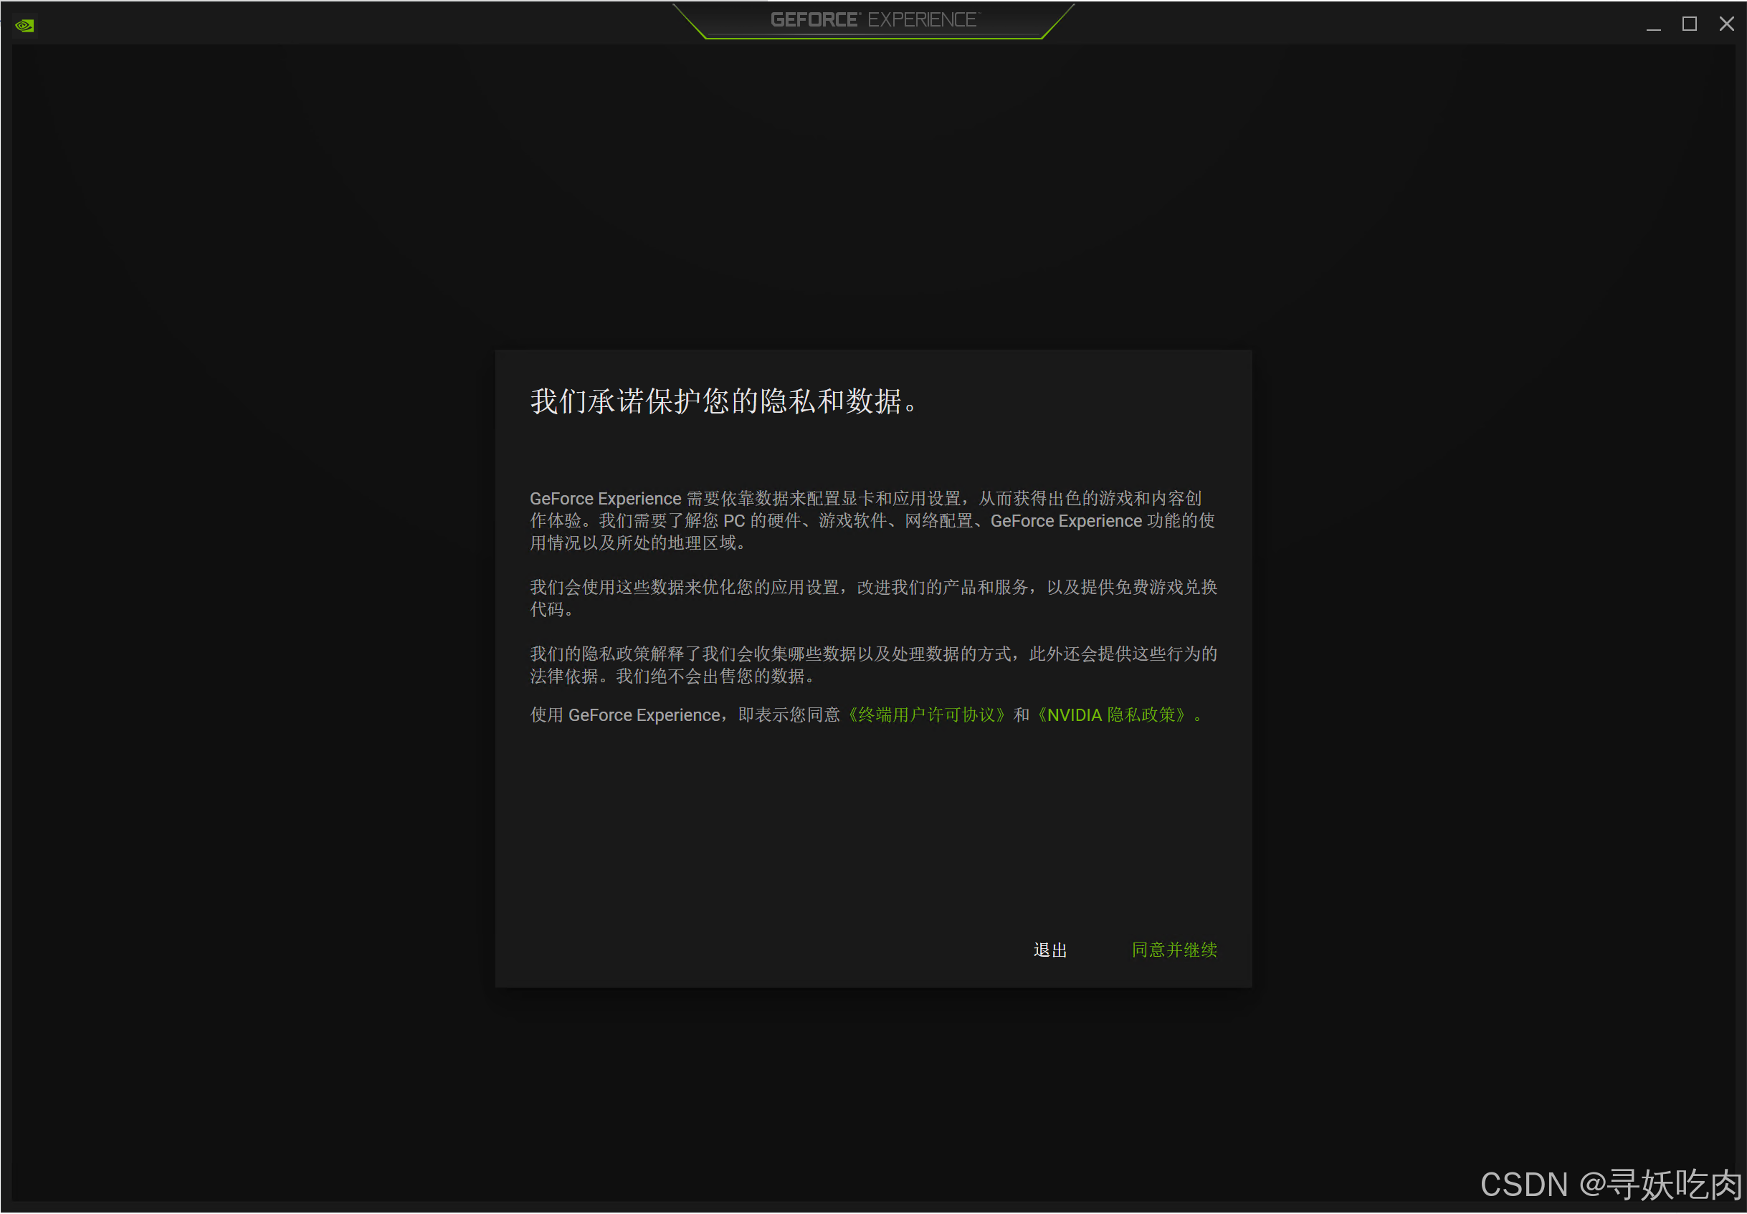Close the GeForce Experience window

point(1726,24)
